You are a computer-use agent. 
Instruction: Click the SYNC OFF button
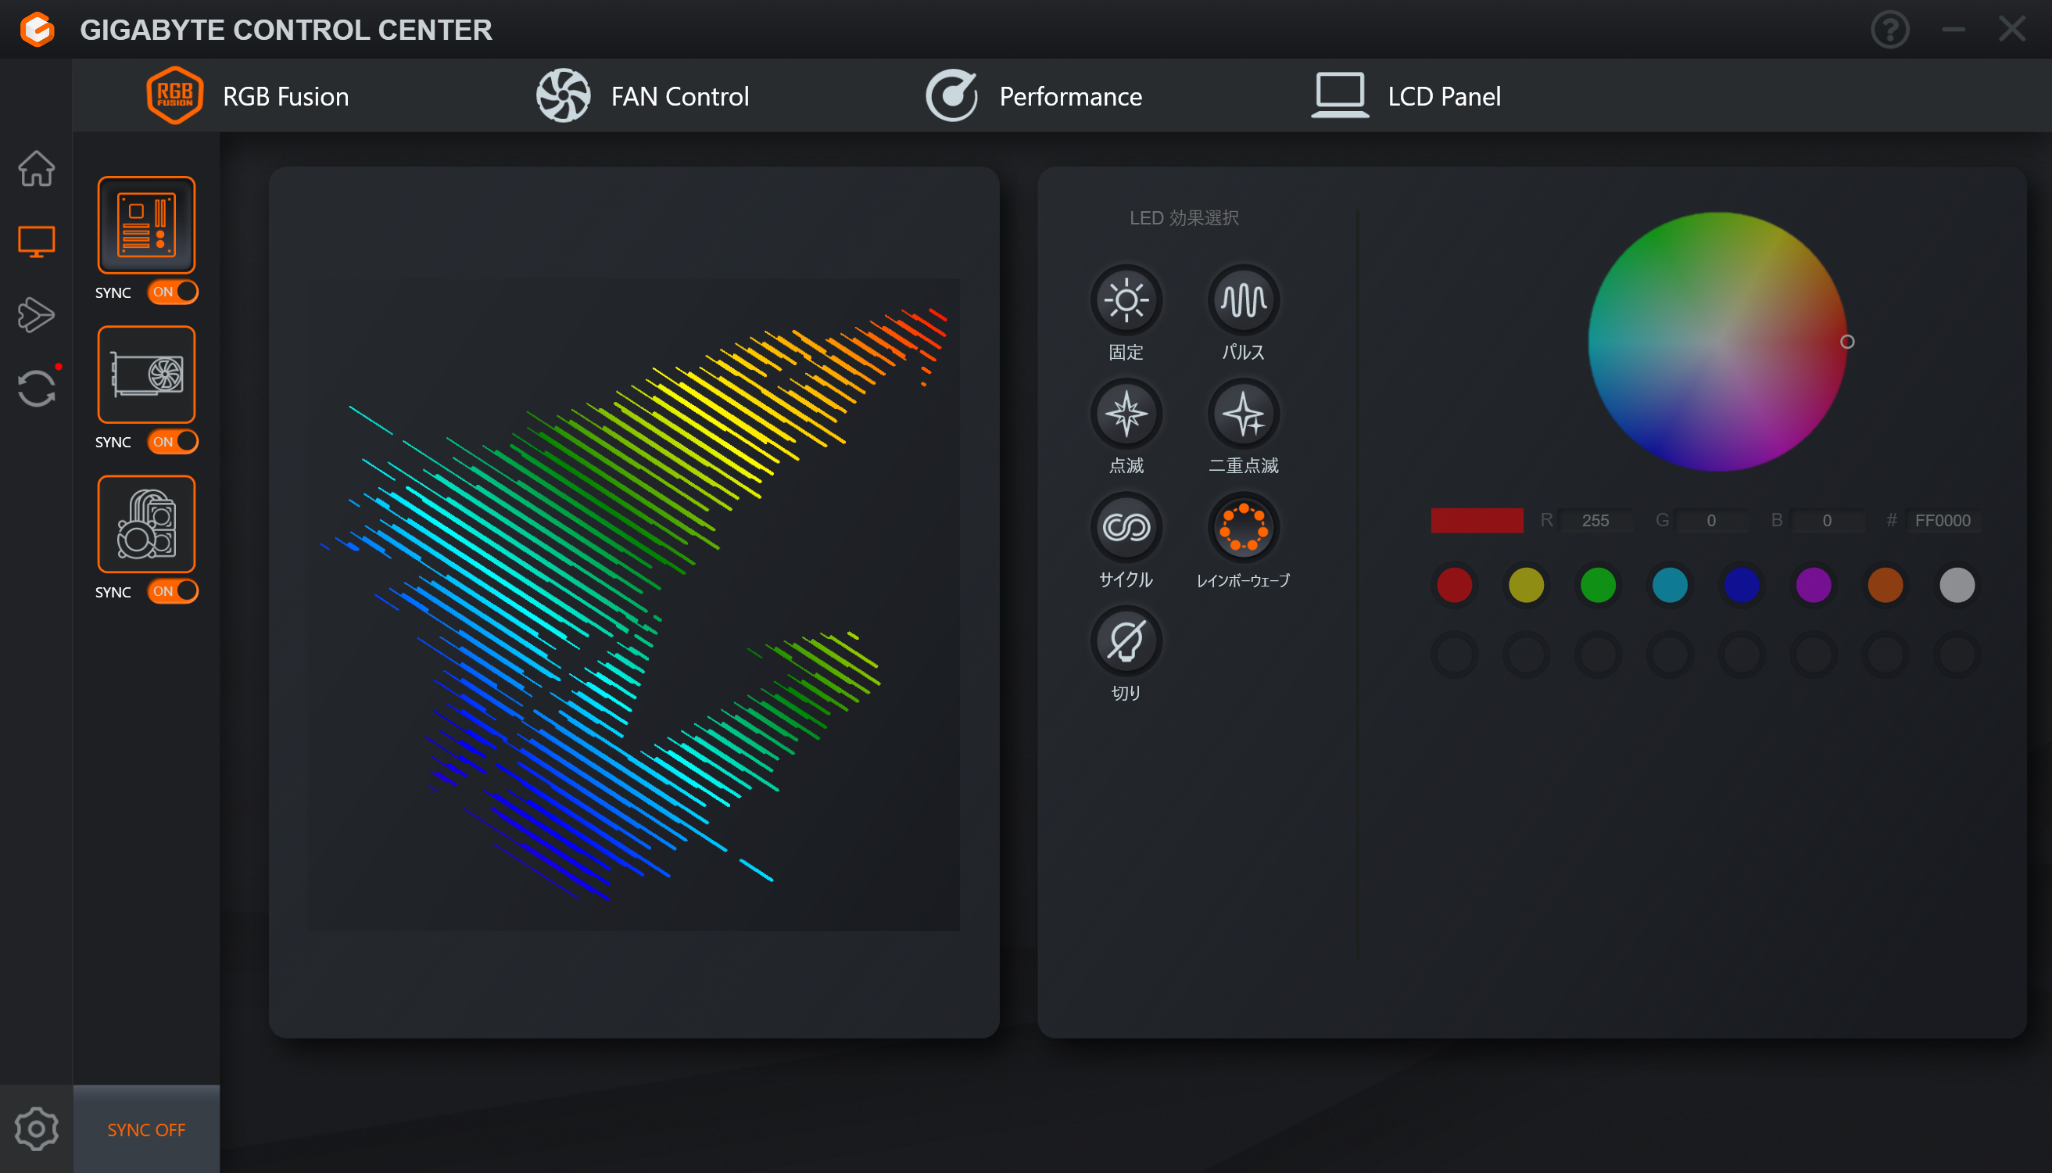click(x=145, y=1129)
